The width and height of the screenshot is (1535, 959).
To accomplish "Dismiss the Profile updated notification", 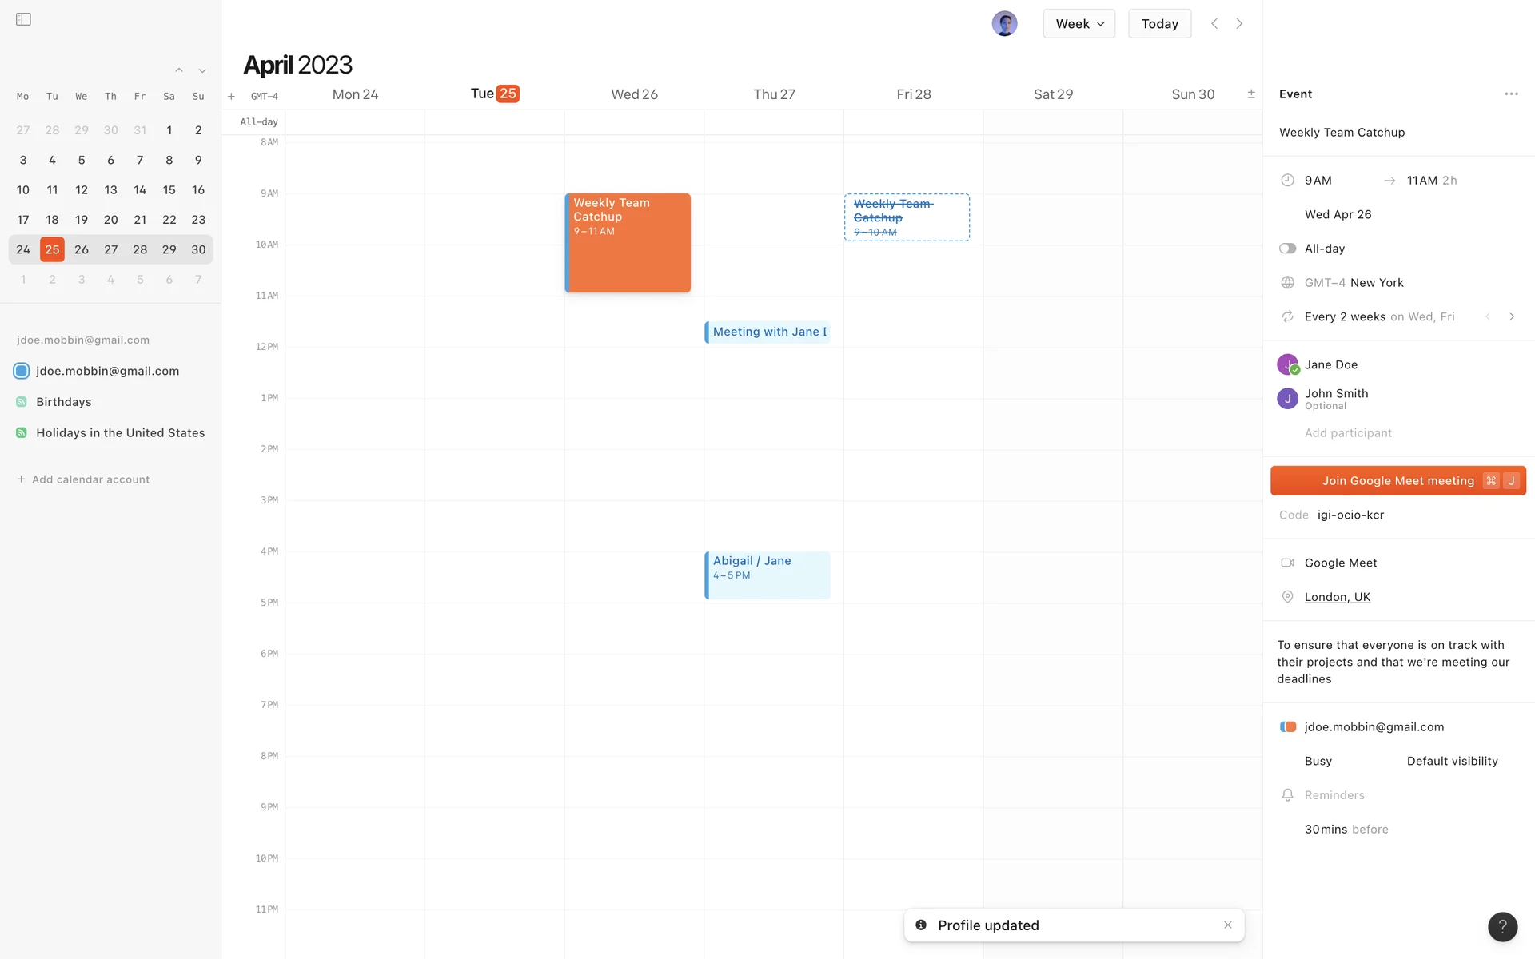I will [1228, 925].
